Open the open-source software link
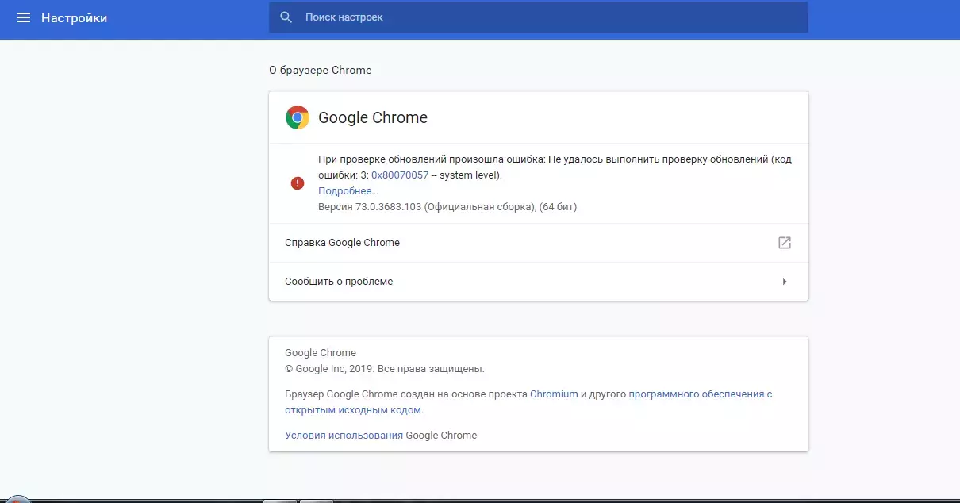960x503 pixels. [x=528, y=402]
